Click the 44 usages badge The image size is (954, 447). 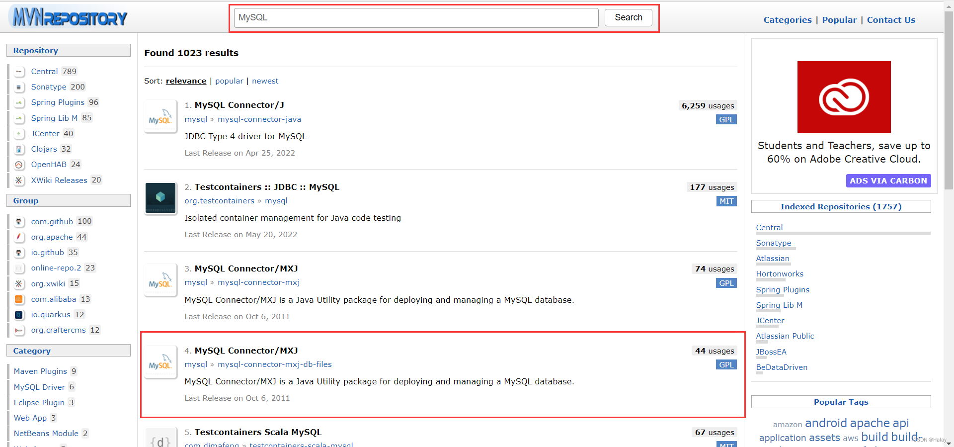(715, 351)
